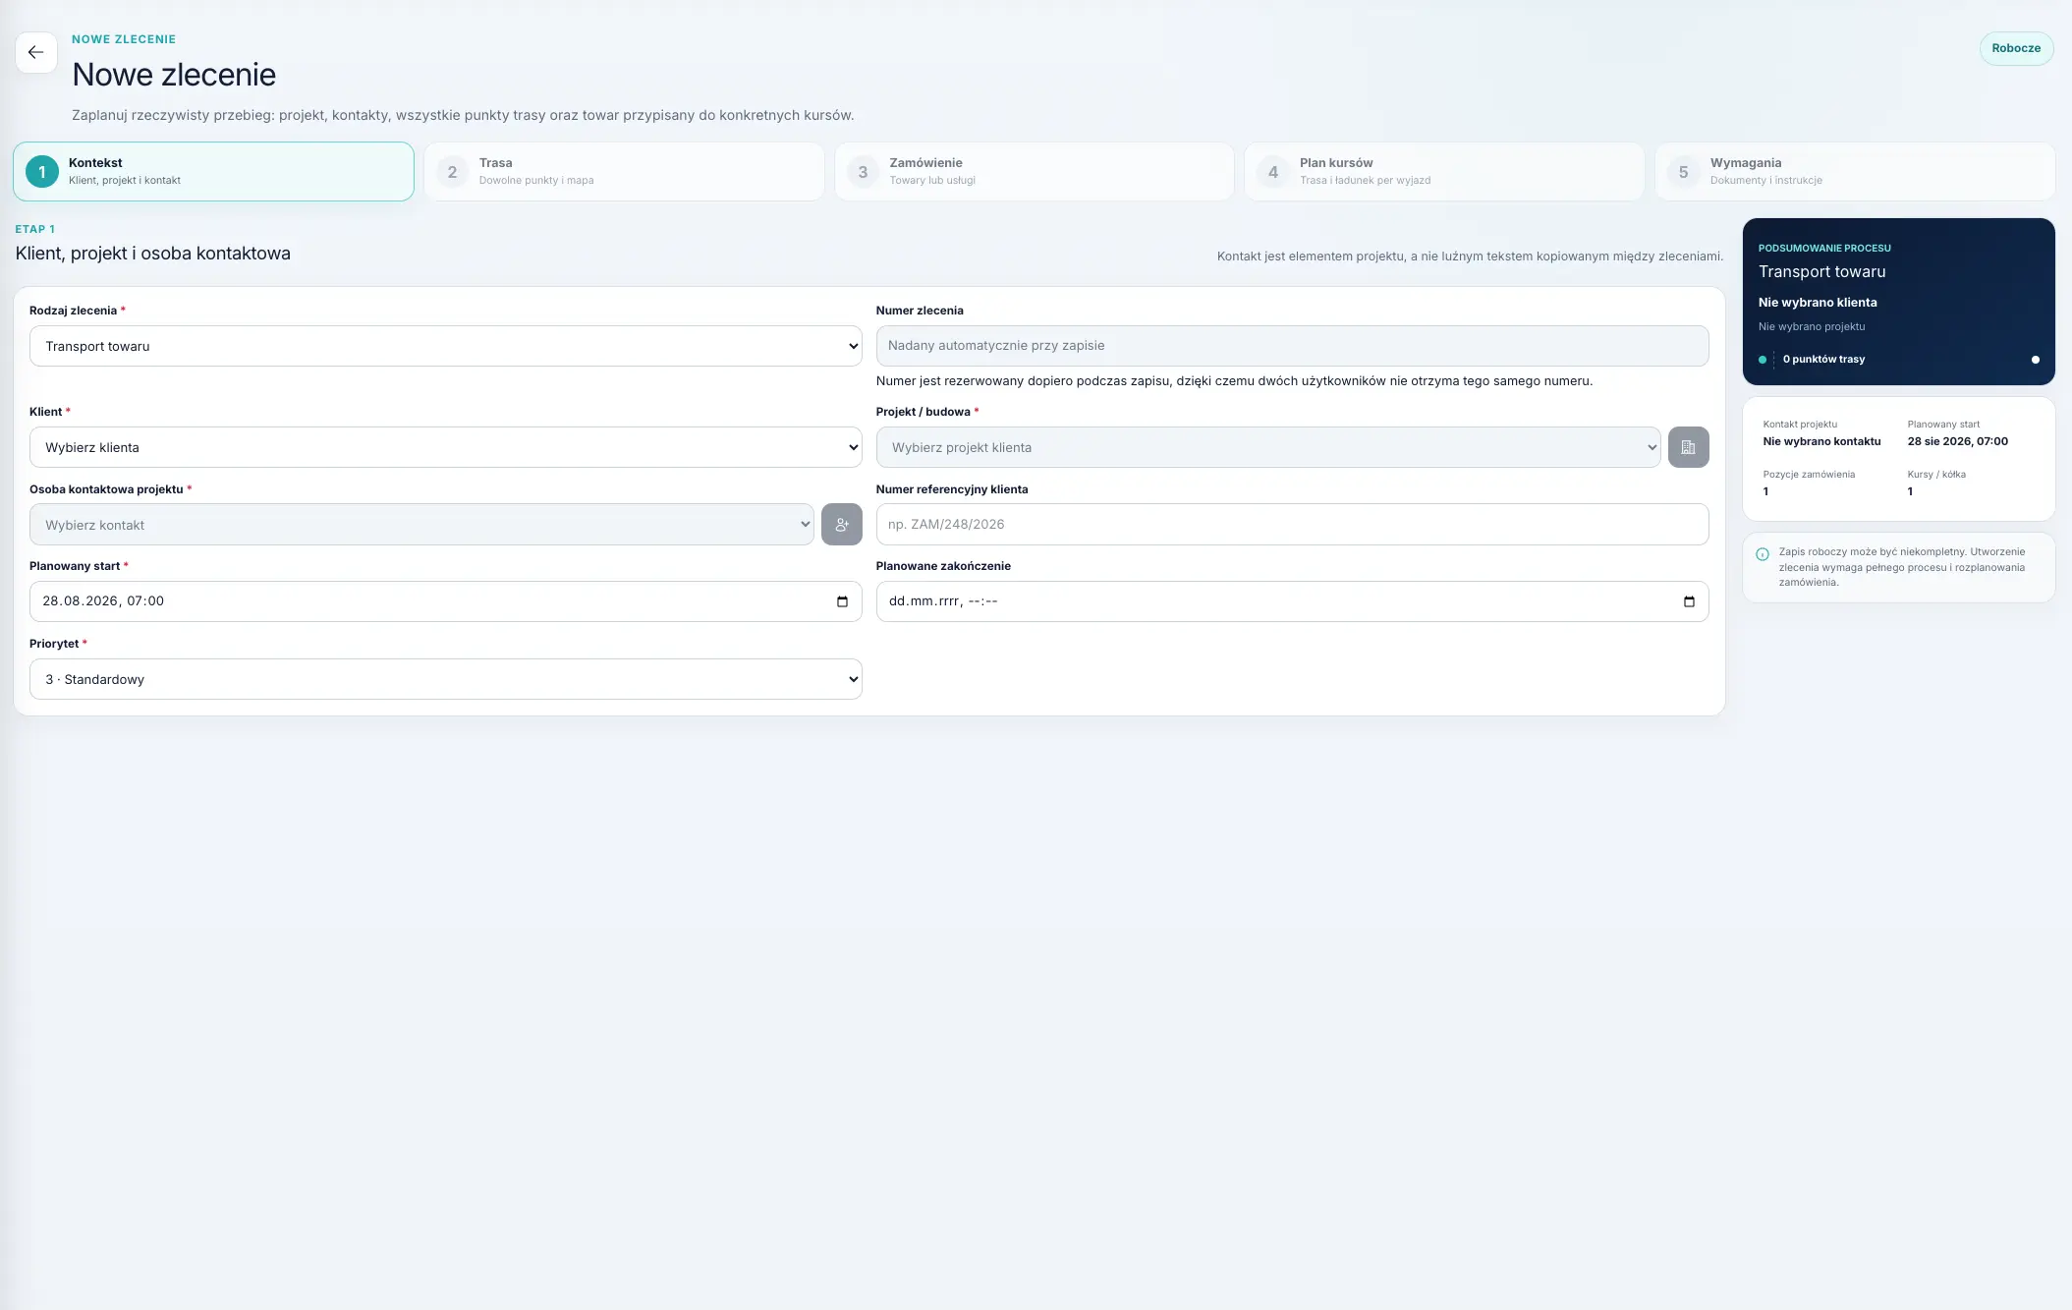2072x1310 pixels.
Task: Add a new contact person icon
Action: 842,525
